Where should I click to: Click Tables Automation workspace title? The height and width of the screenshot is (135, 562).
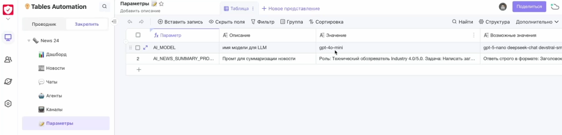click(59, 7)
